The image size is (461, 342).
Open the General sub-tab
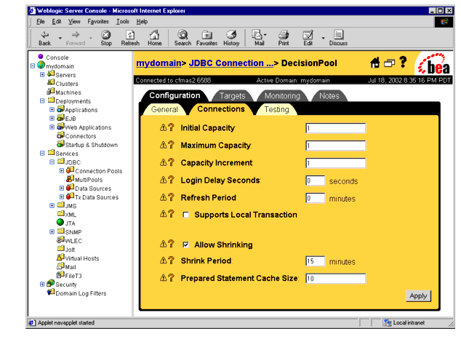[164, 109]
